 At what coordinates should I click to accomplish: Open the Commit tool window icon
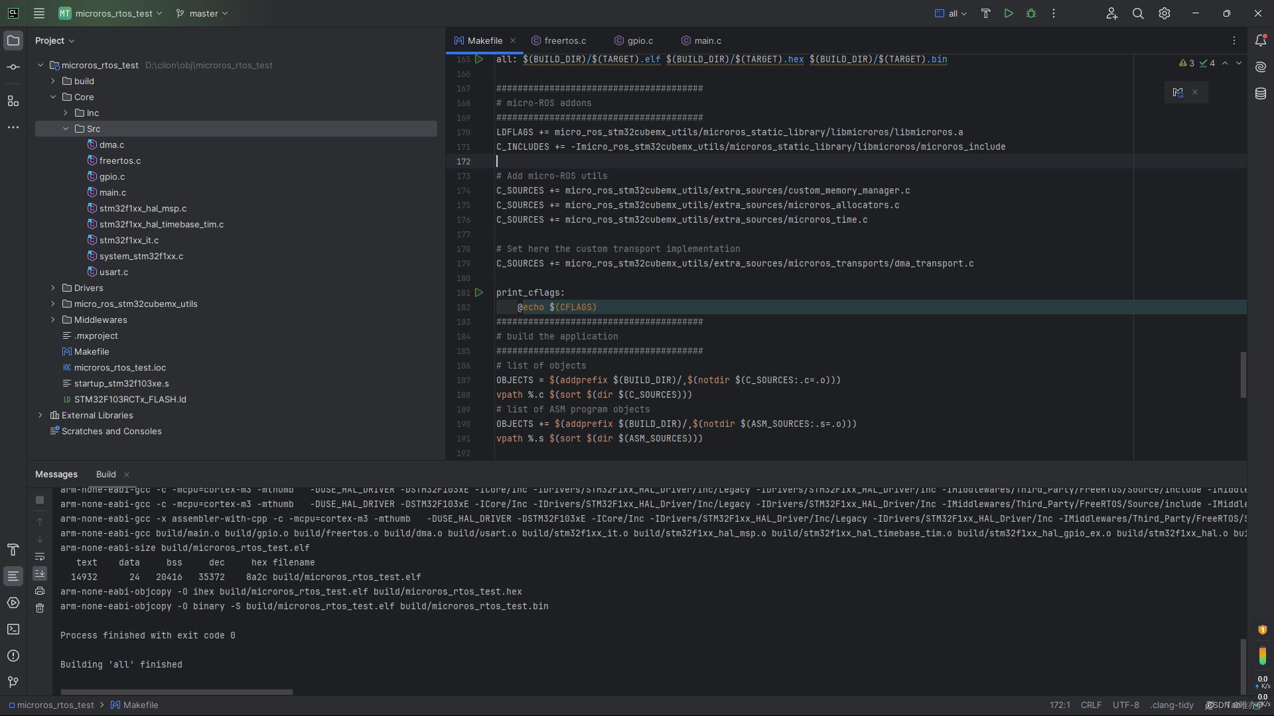[x=13, y=68]
